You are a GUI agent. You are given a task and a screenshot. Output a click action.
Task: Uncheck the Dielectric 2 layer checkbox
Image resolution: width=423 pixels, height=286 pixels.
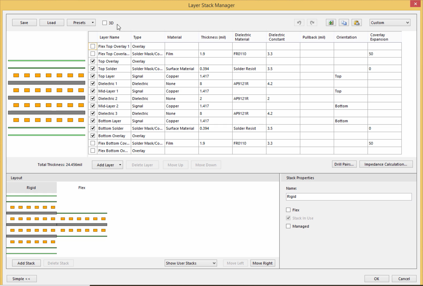[93, 99]
